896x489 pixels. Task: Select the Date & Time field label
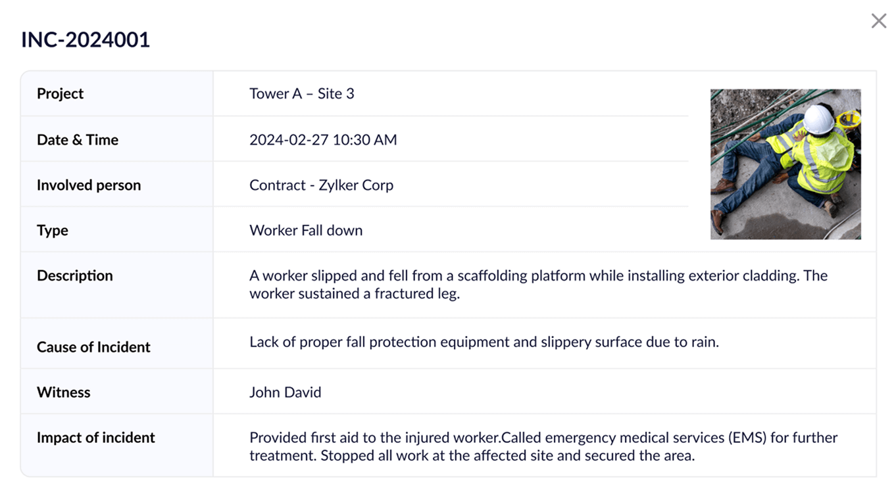click(78, 140)
